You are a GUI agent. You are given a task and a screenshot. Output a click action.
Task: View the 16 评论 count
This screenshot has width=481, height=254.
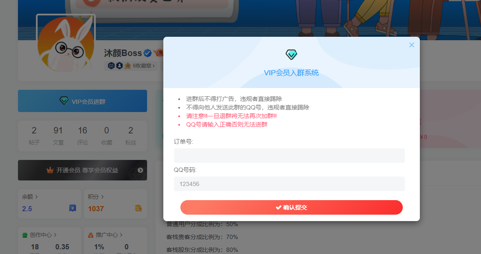point(83,136)
